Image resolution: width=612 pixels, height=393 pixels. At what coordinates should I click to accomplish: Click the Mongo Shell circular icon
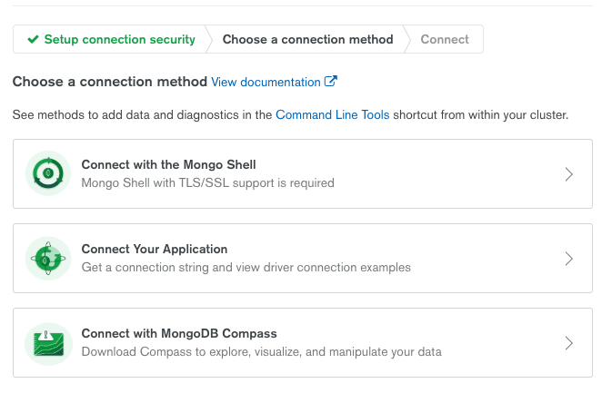(x=48, y=173)
